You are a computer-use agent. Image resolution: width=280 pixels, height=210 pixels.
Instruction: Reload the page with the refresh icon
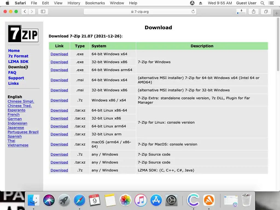(x=193, y=11)
